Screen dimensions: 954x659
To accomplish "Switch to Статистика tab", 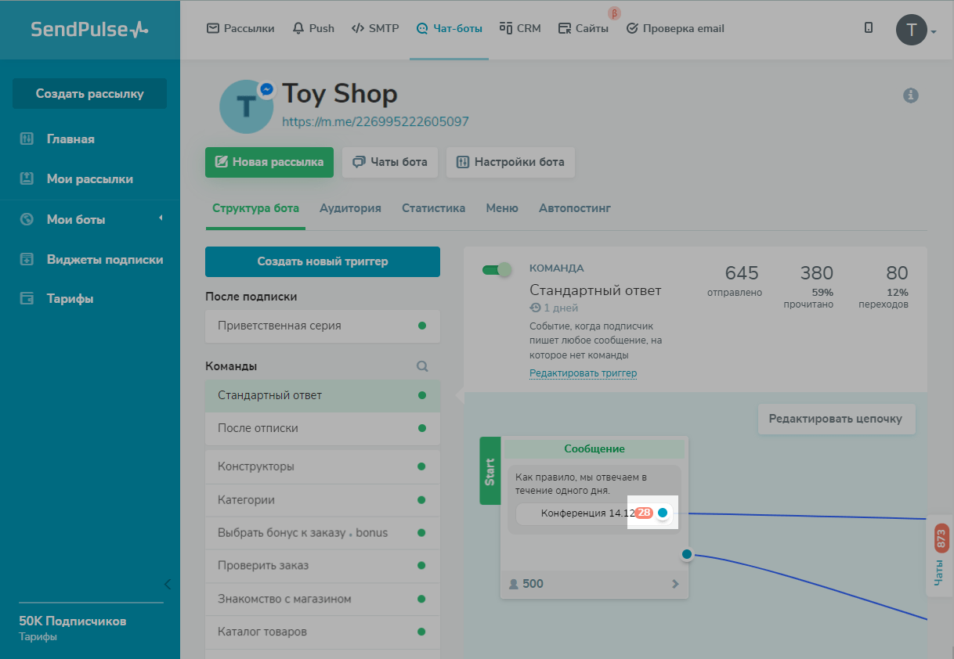I will click(x=433, y=208).
